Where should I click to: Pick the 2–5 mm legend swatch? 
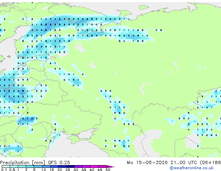tap(30, 166)
